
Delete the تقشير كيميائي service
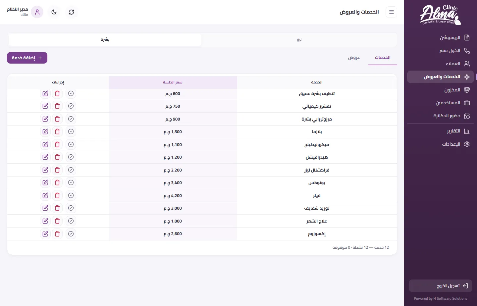(57, 106)
